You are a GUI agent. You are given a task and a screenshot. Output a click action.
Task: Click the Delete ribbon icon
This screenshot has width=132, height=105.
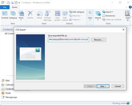[x=30, y=15]
